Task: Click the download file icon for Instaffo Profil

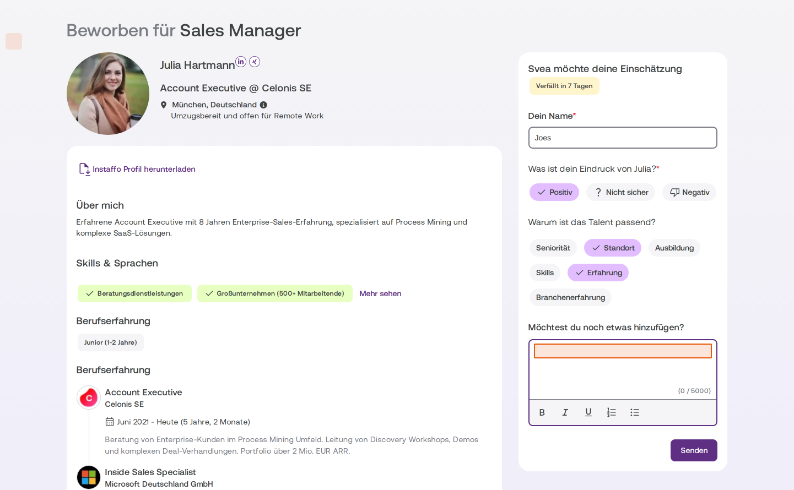Action: pyautogui.click(x=84, y=169)
